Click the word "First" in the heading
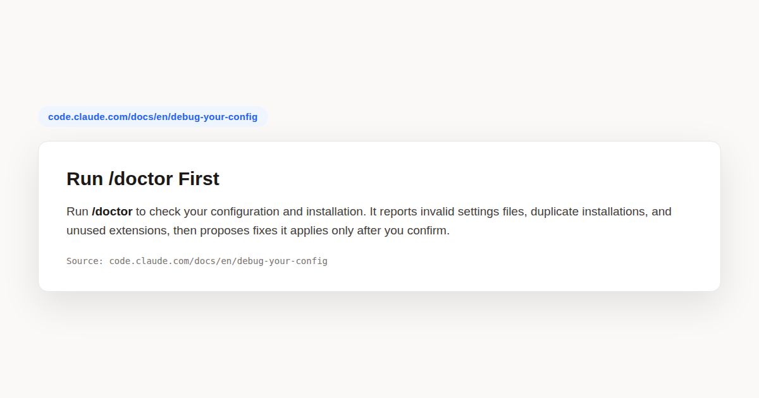Image resolution: width=759 pixels, height=398 pixels. (199, 179)
